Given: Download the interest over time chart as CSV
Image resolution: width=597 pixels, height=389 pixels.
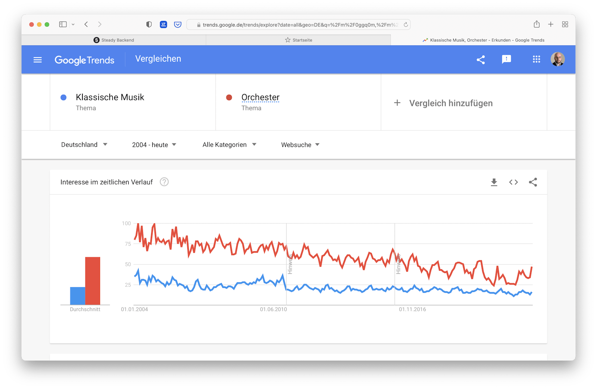Looking at the screenshot, I should 494,182.
